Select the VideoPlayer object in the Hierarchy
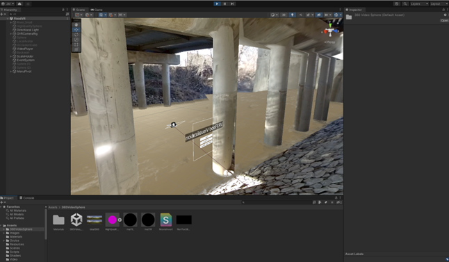Viewport: 449px width, 262px height. pos(24,49)
